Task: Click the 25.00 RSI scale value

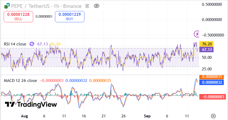Action: point(207,69)
